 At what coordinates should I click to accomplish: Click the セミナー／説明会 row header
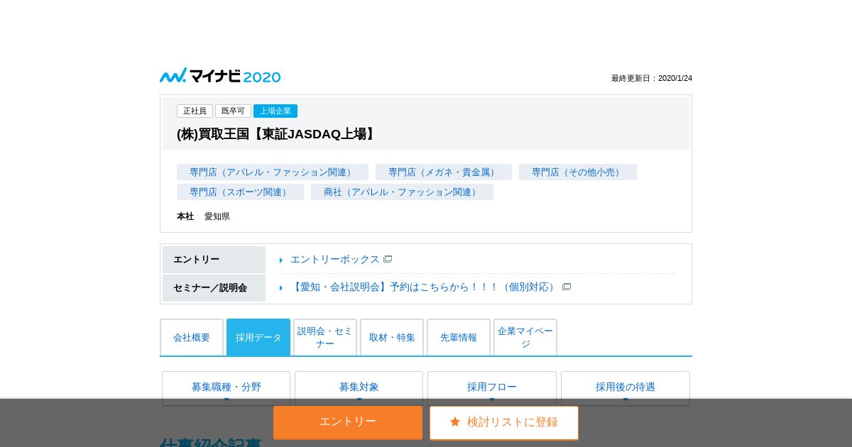[x=214, y=288]
